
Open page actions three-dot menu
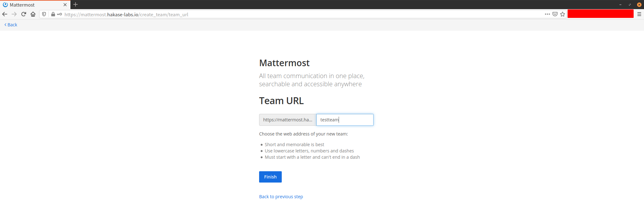pos(547,14)
